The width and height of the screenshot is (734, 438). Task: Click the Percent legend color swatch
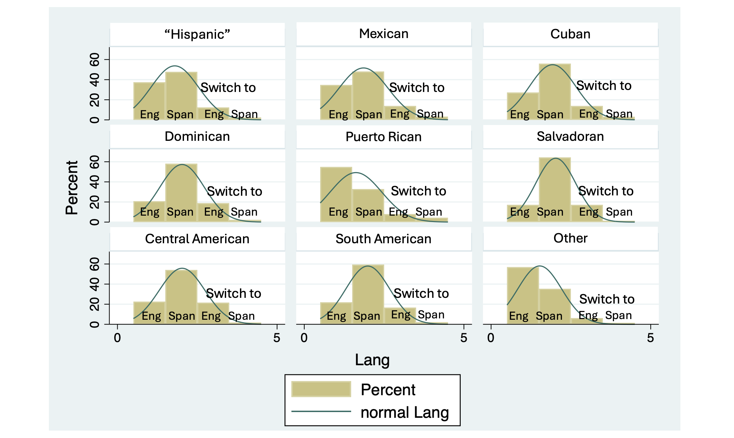[x=321, y=389]
